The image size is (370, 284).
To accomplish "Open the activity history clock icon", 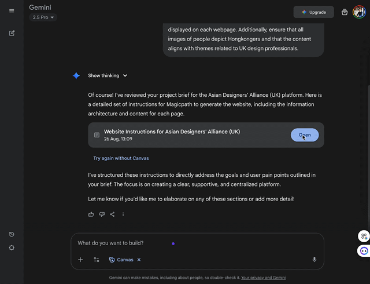I will pos(12,234).
